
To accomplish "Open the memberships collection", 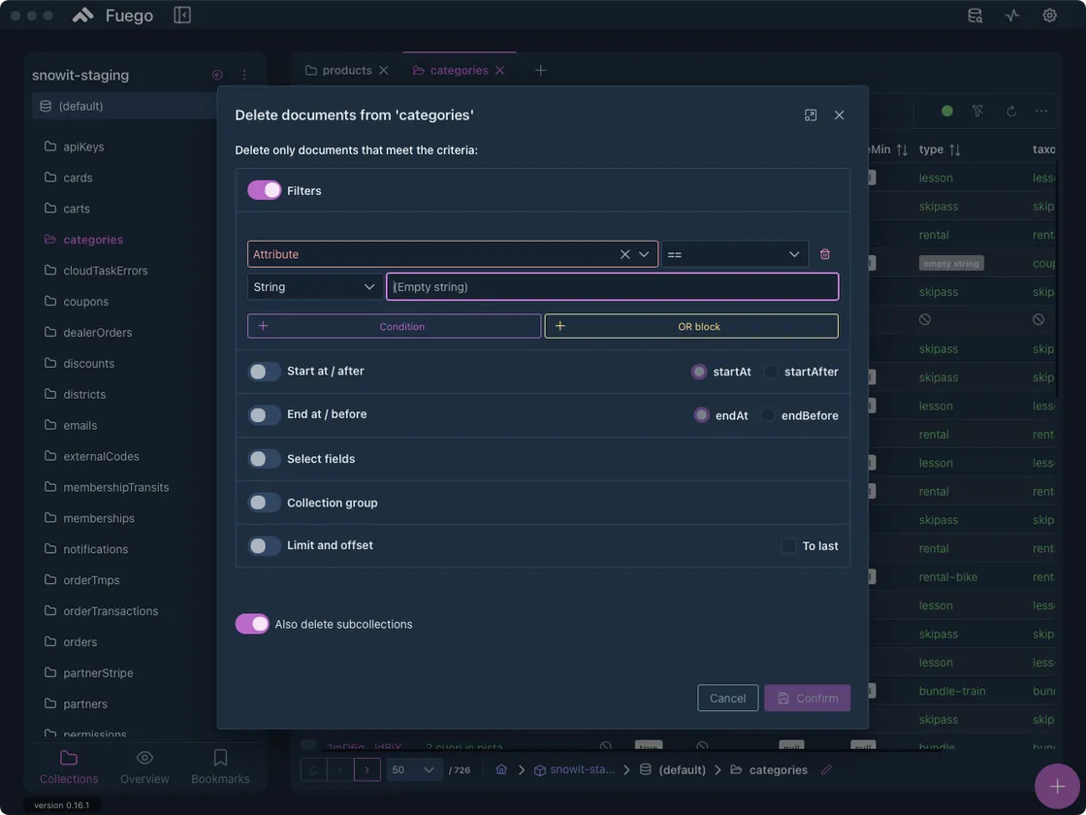I will click(x=99, y=518).
